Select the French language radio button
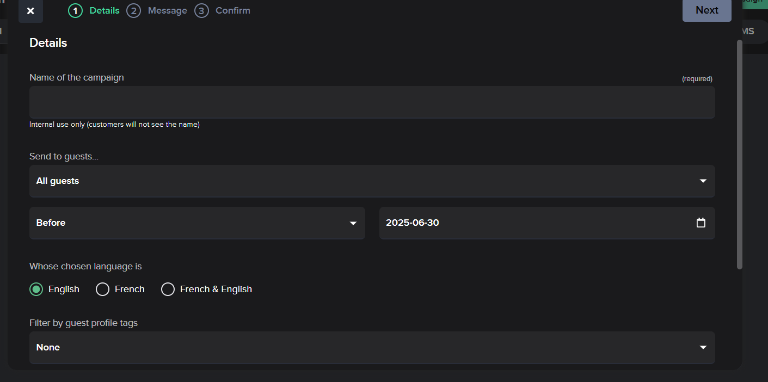The width and height of the screenshot is (768, 382). (102, 289)
